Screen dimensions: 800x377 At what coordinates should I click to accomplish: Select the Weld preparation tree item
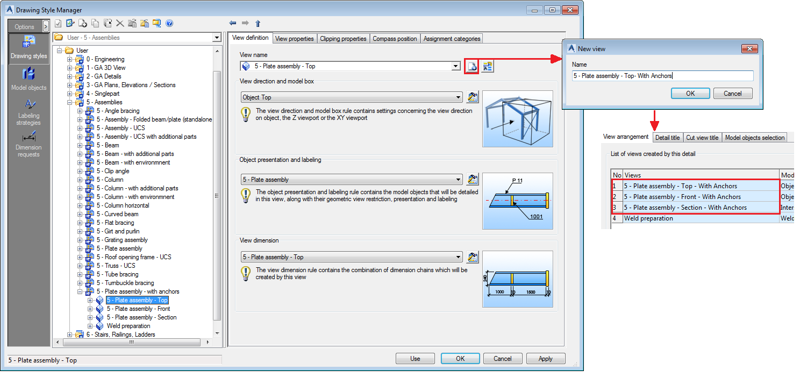point(128,326)
